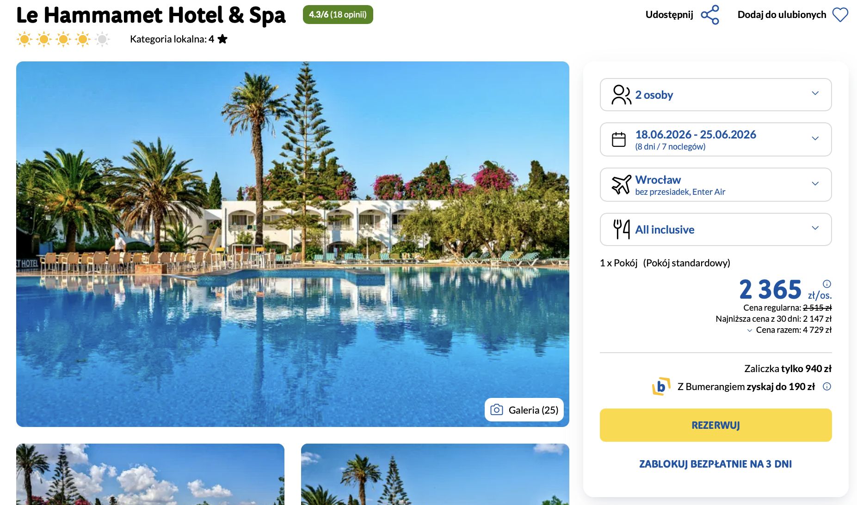The image size is (857, 505).
Task: Click the airplane icon for Wrocław departure
Action: point(621,185)
